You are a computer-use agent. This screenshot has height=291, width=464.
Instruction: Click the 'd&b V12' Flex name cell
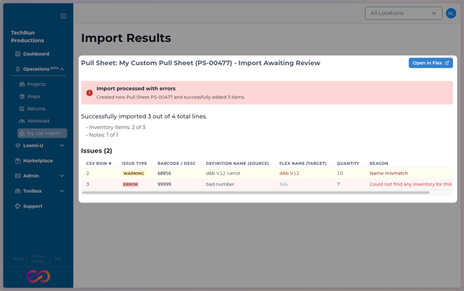[289, 173]
